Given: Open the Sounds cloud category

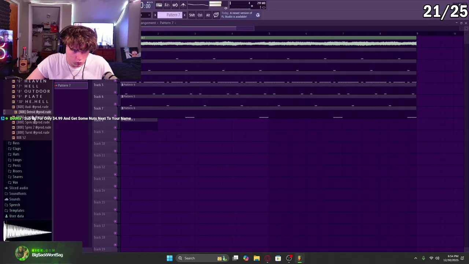Looking at the screenshot, I should [x=13, y=199].
